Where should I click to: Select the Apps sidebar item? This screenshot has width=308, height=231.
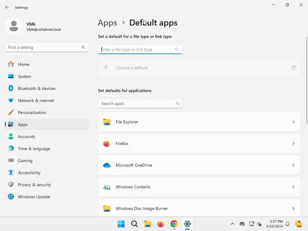click(x=47, y=125)
